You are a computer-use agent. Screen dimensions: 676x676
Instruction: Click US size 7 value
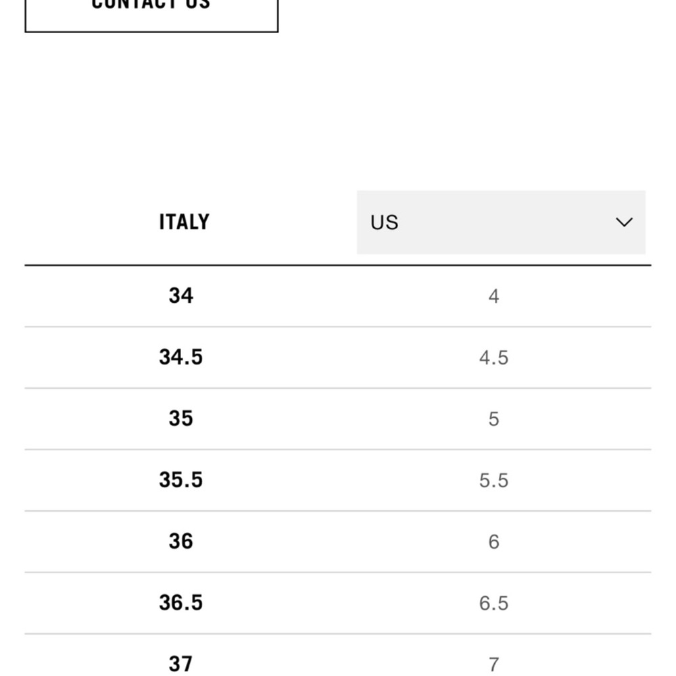coord(493,665)
